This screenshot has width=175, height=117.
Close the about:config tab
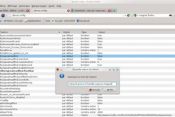click(69, 11)
